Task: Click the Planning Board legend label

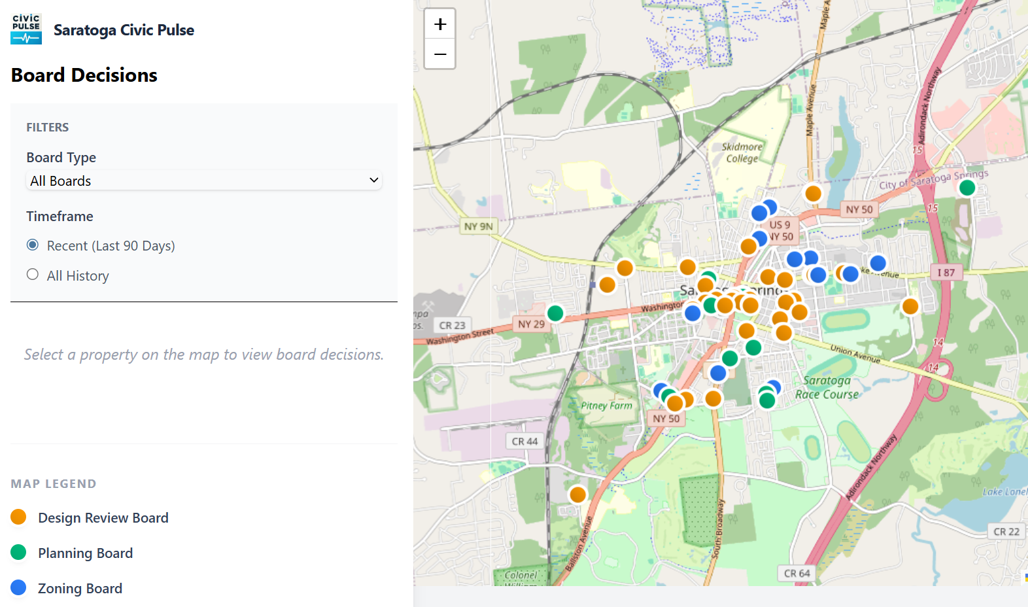Action: pyautogui.click(x=85, y=553)
